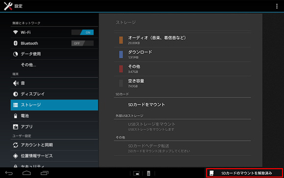
Task: Tap the データ使用 pie chart icon
Action: pos(15,54)
